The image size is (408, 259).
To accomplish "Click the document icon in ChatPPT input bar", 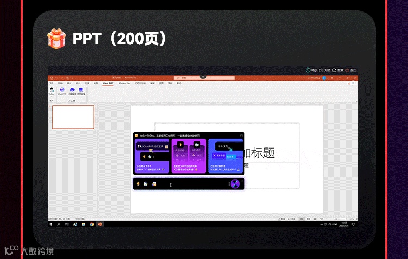I will click(154, 184).
